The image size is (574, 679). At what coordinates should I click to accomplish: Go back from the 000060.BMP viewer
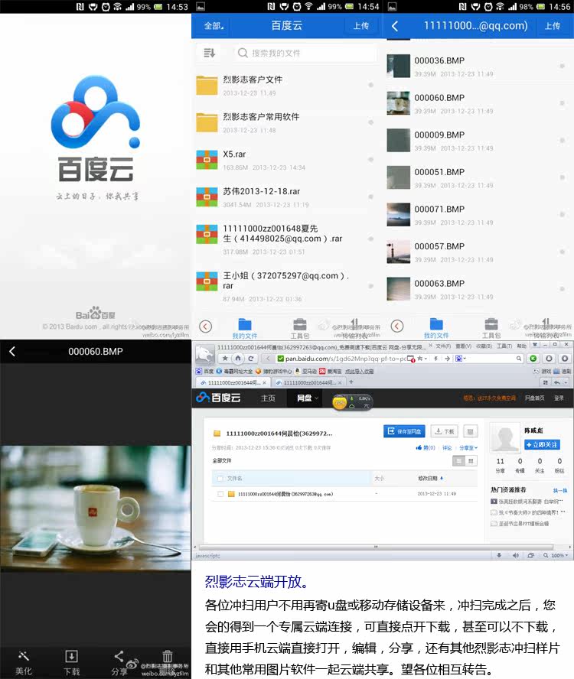[x=12, y=351]
